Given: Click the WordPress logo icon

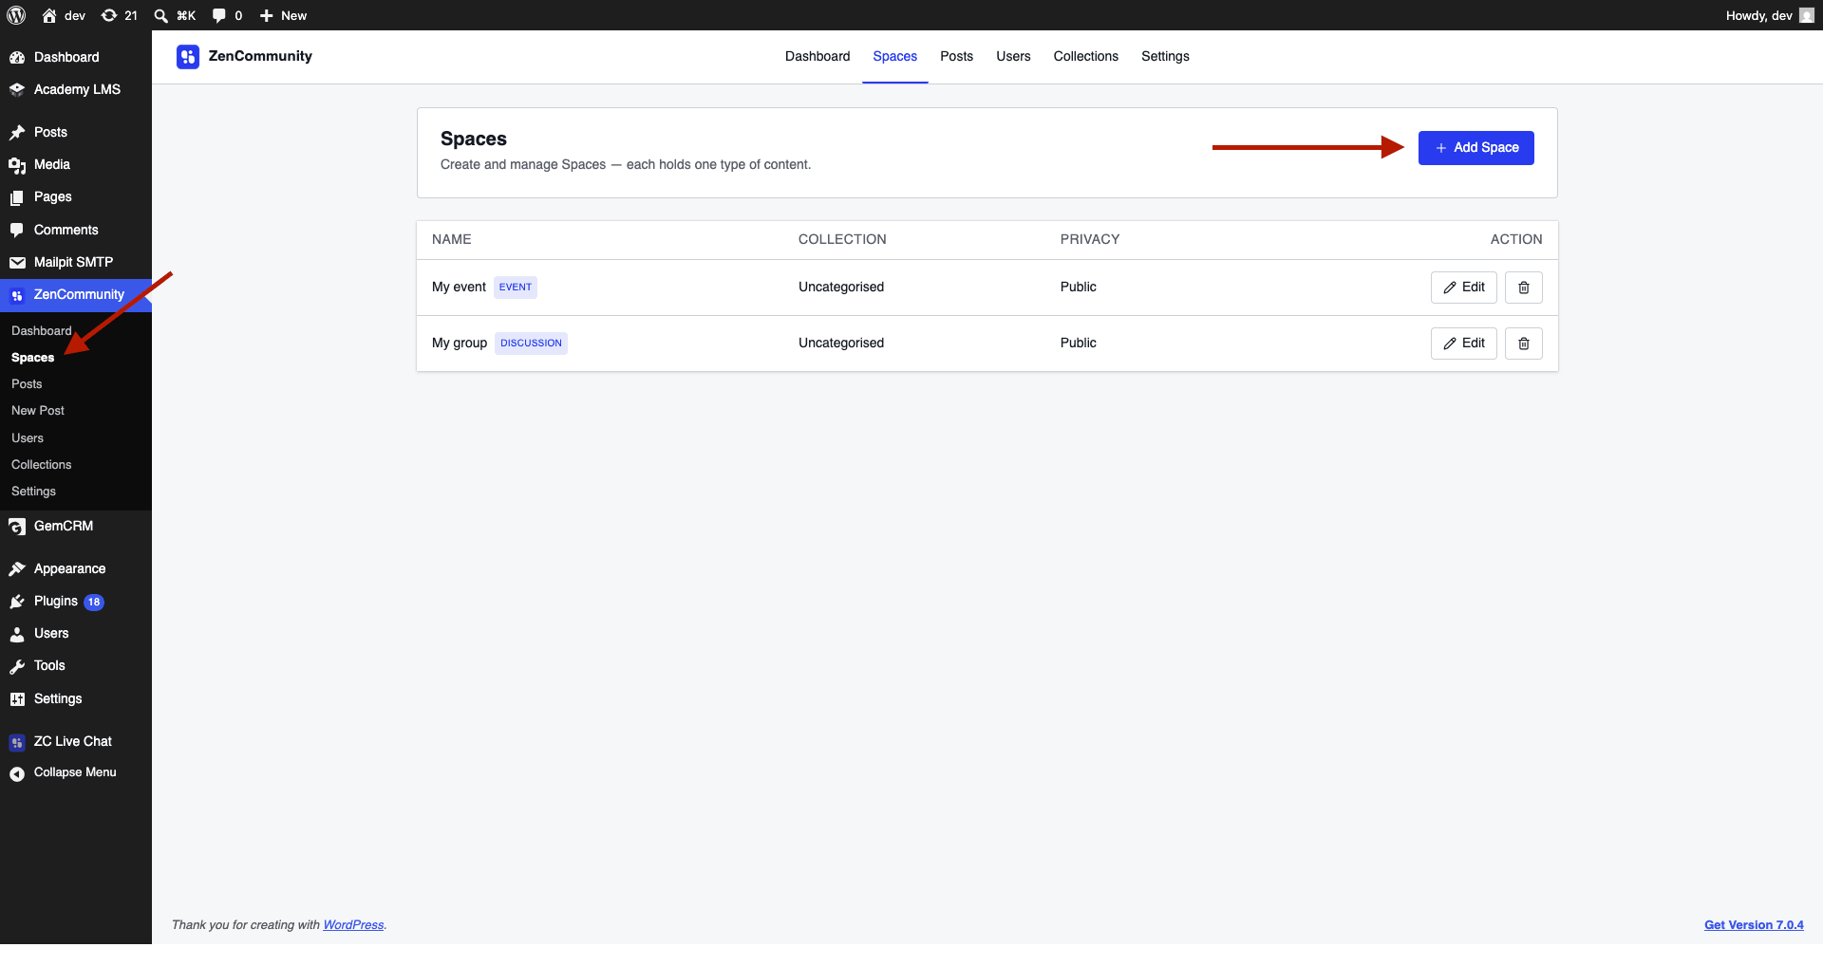Looking at the screenshot, I should (16, 15).
